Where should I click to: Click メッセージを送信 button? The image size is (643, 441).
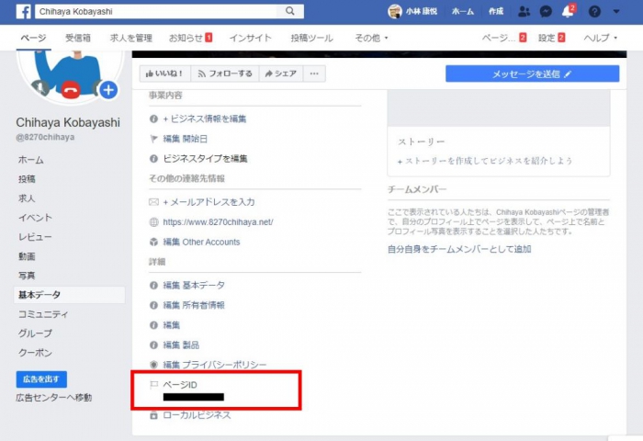(x=532, y=73)
